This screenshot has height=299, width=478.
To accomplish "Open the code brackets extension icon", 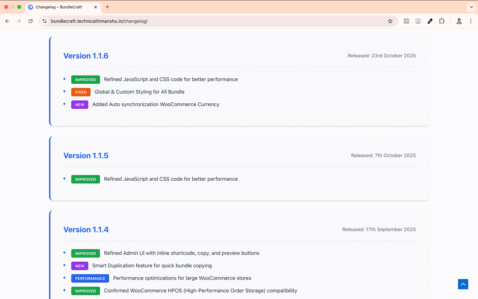I will (x=406, y=21).
